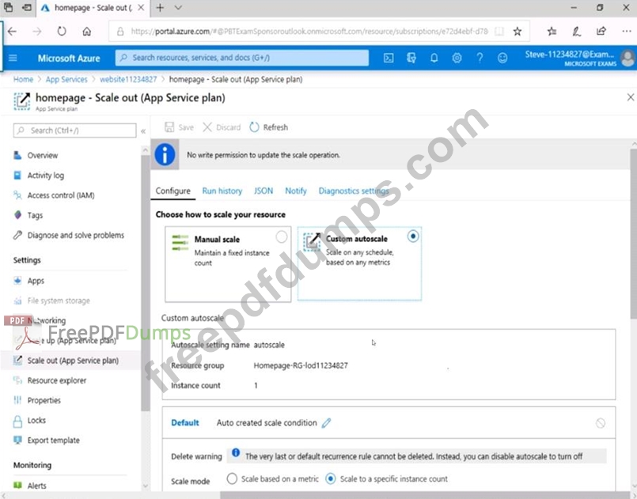Click the Home breadcrumb link
Image resolution: width=637 pixels, height=499 pixels.
tap(23, 80)
